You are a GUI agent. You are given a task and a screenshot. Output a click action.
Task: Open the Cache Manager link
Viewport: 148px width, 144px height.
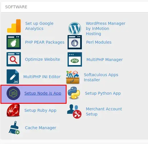click(40, 128)
